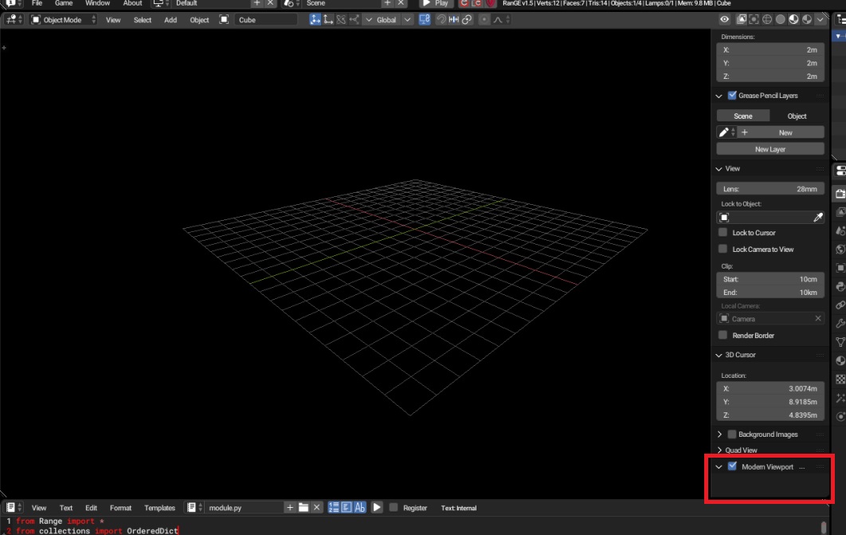
Task: Collapse the 3D Cursor panel
Action: (719, 356)
